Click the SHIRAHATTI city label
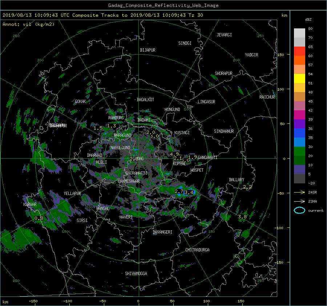 coord(136,173)
